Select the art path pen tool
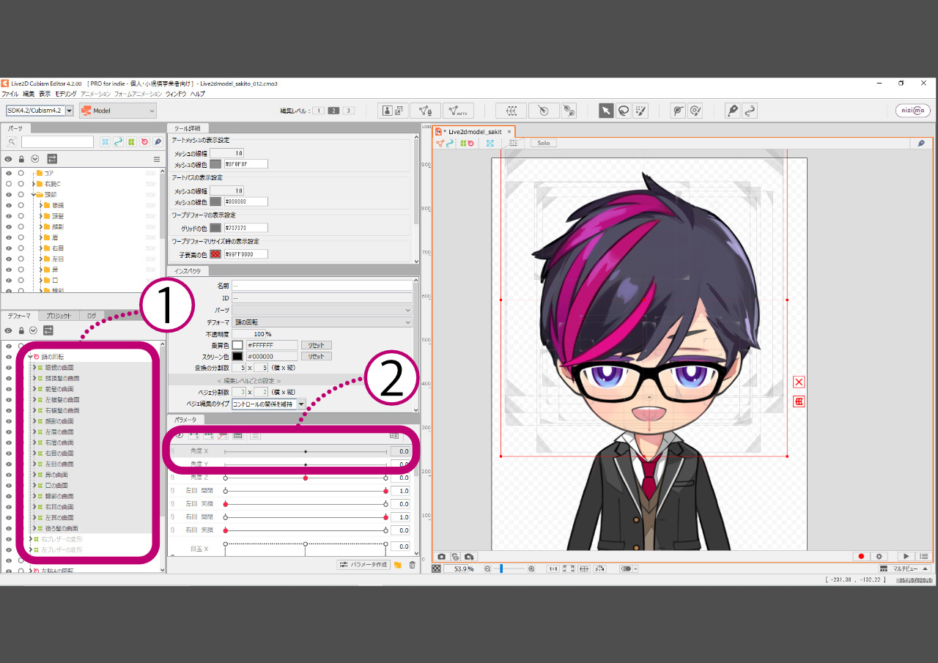Image resolution: width=938 pixels, height=663 pixels. [732, 111]
